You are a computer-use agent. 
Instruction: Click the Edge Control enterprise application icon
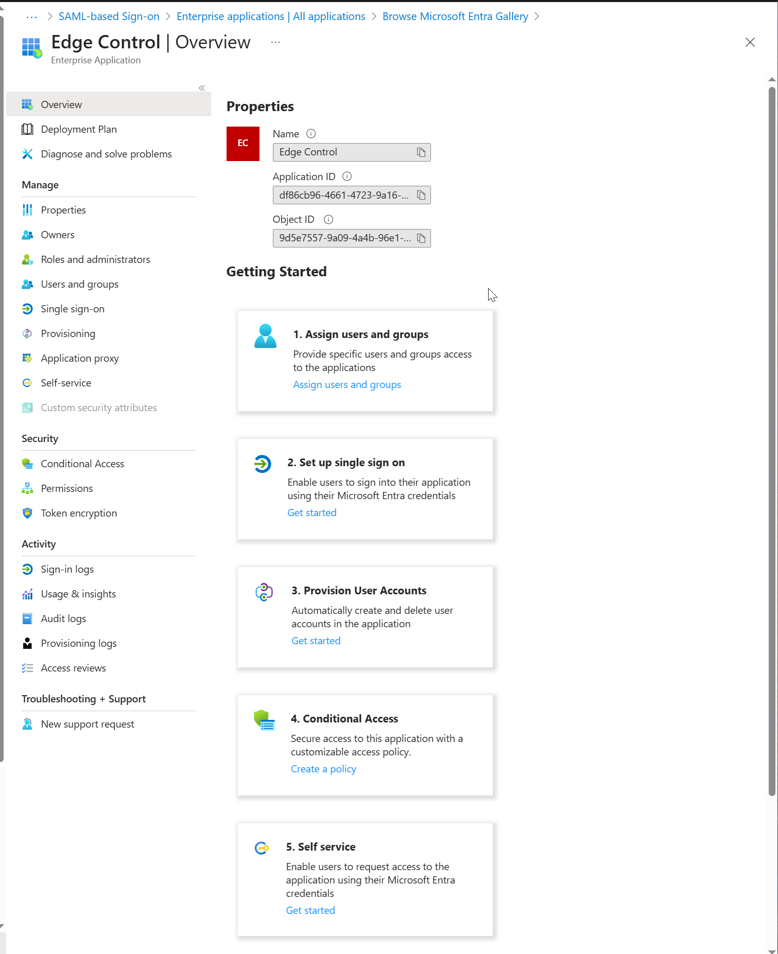coord(32,47)
